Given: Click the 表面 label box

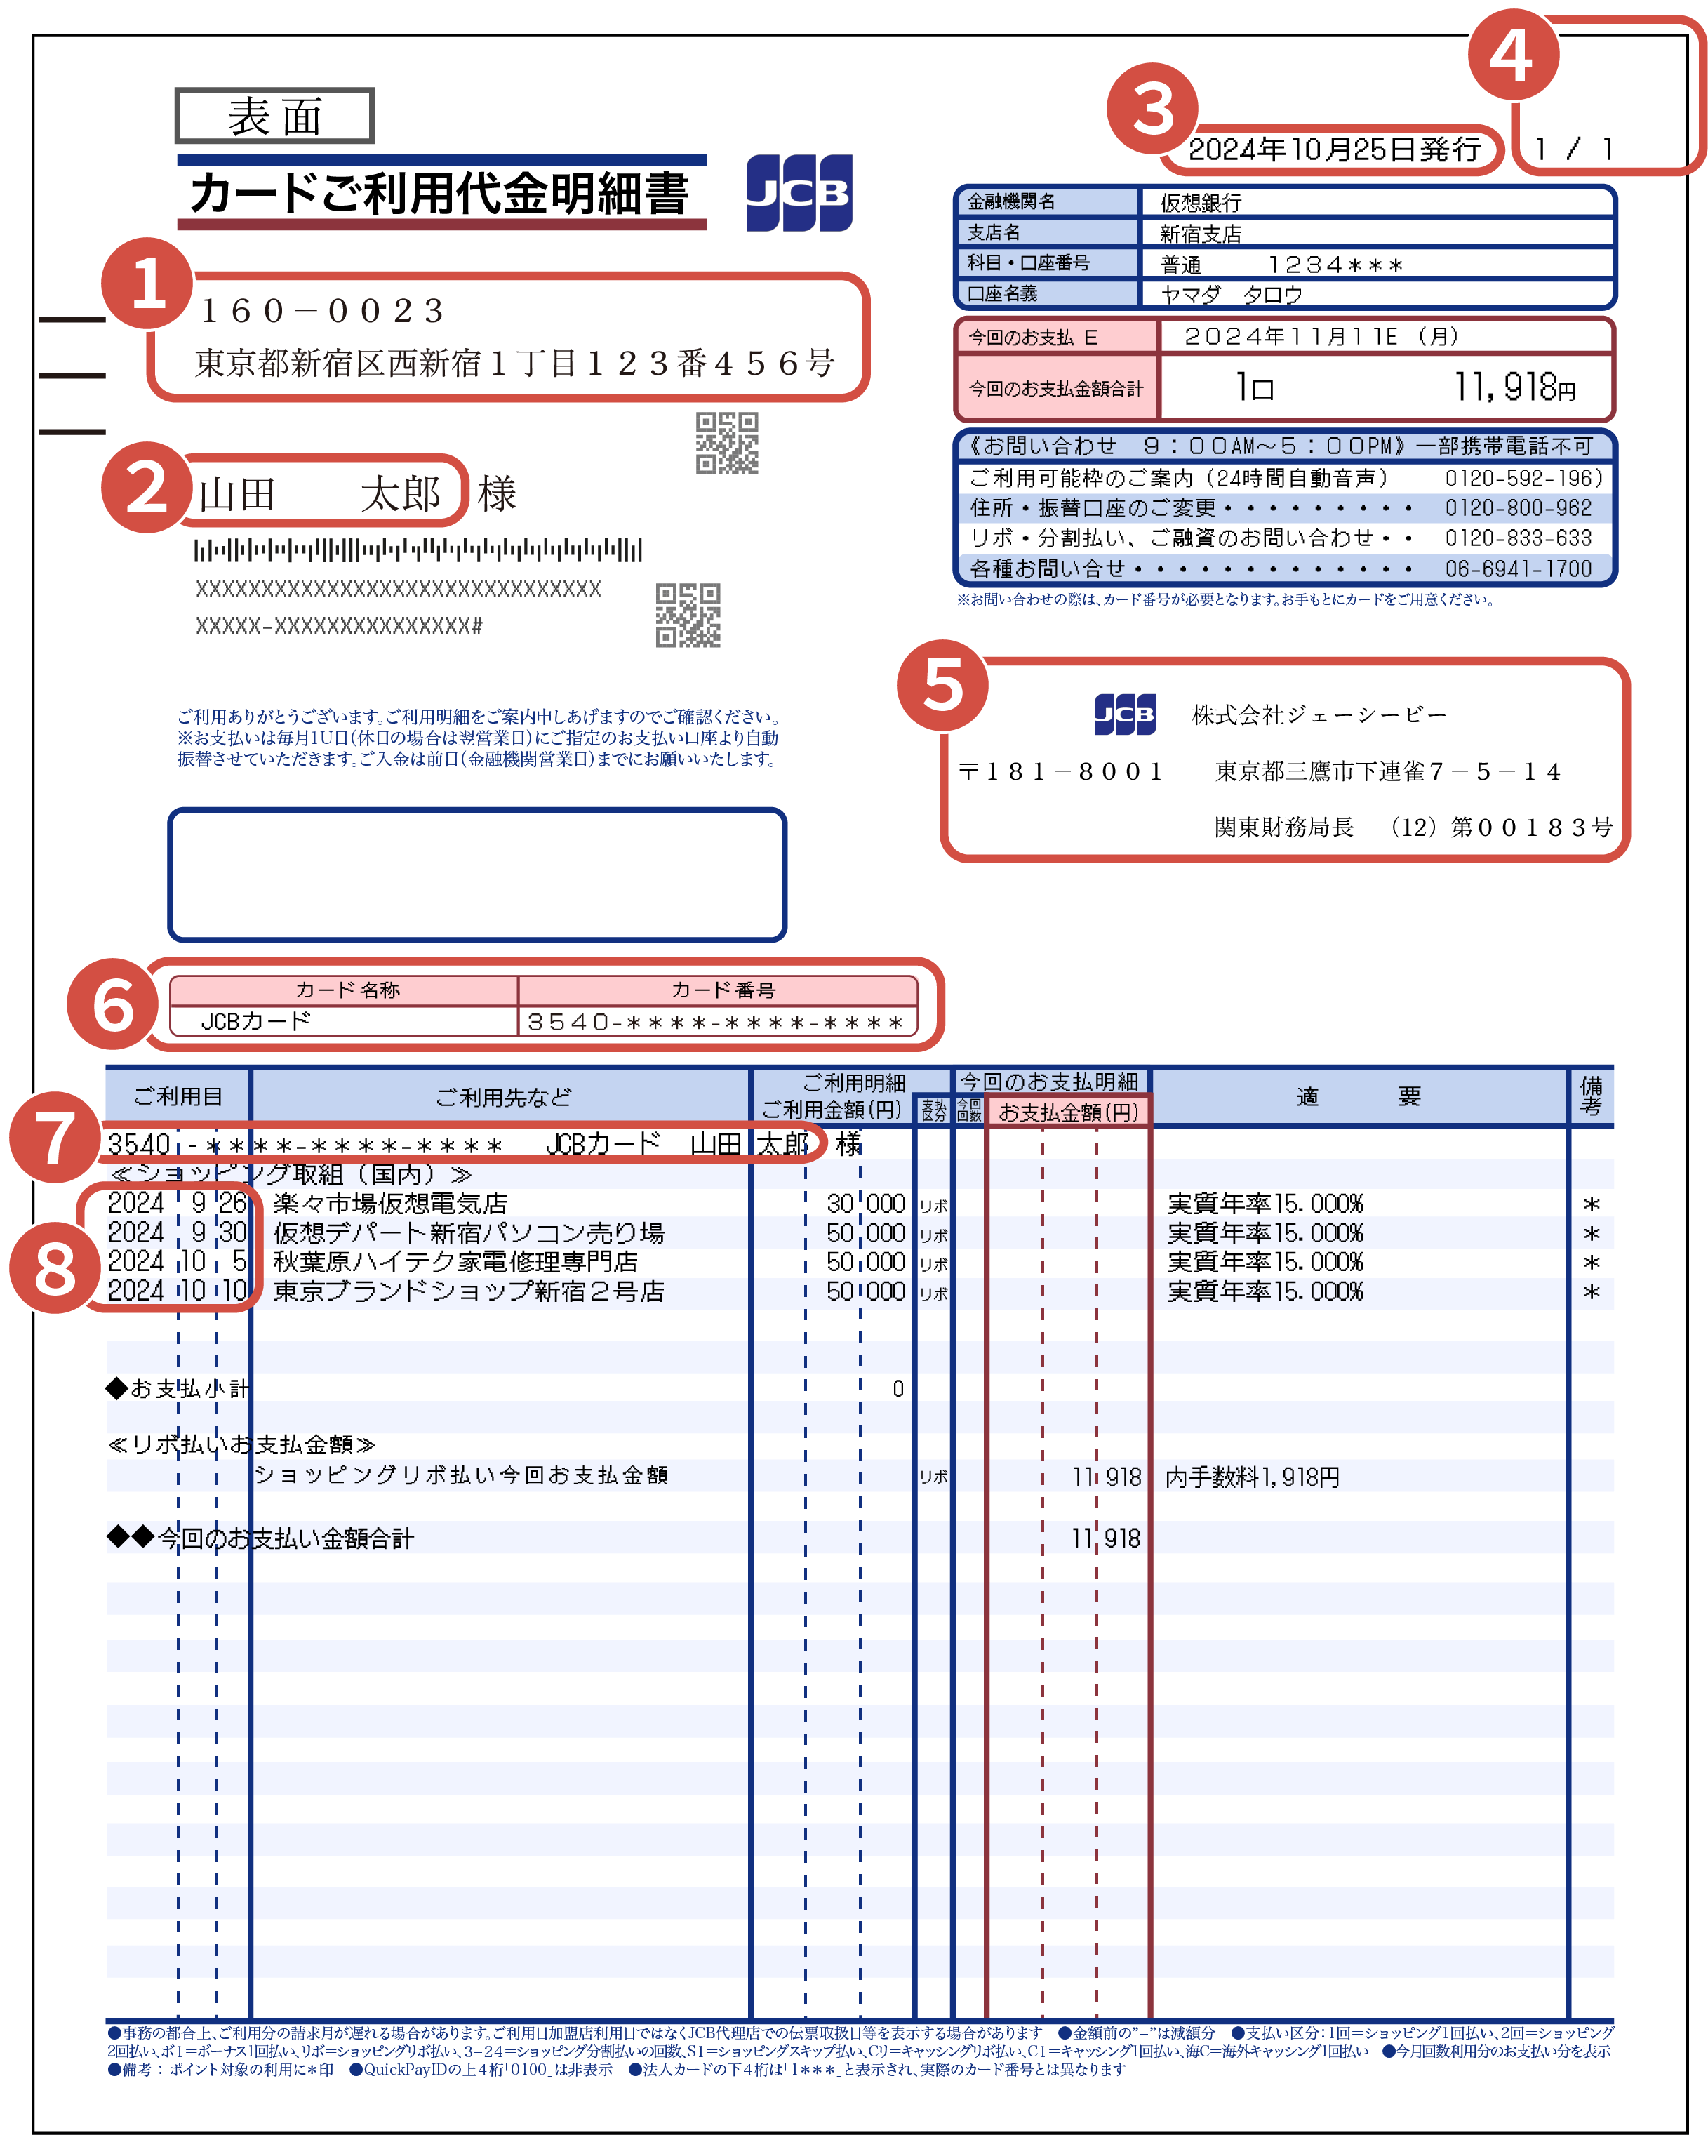Looking at the screenshot, I should 274,116.
